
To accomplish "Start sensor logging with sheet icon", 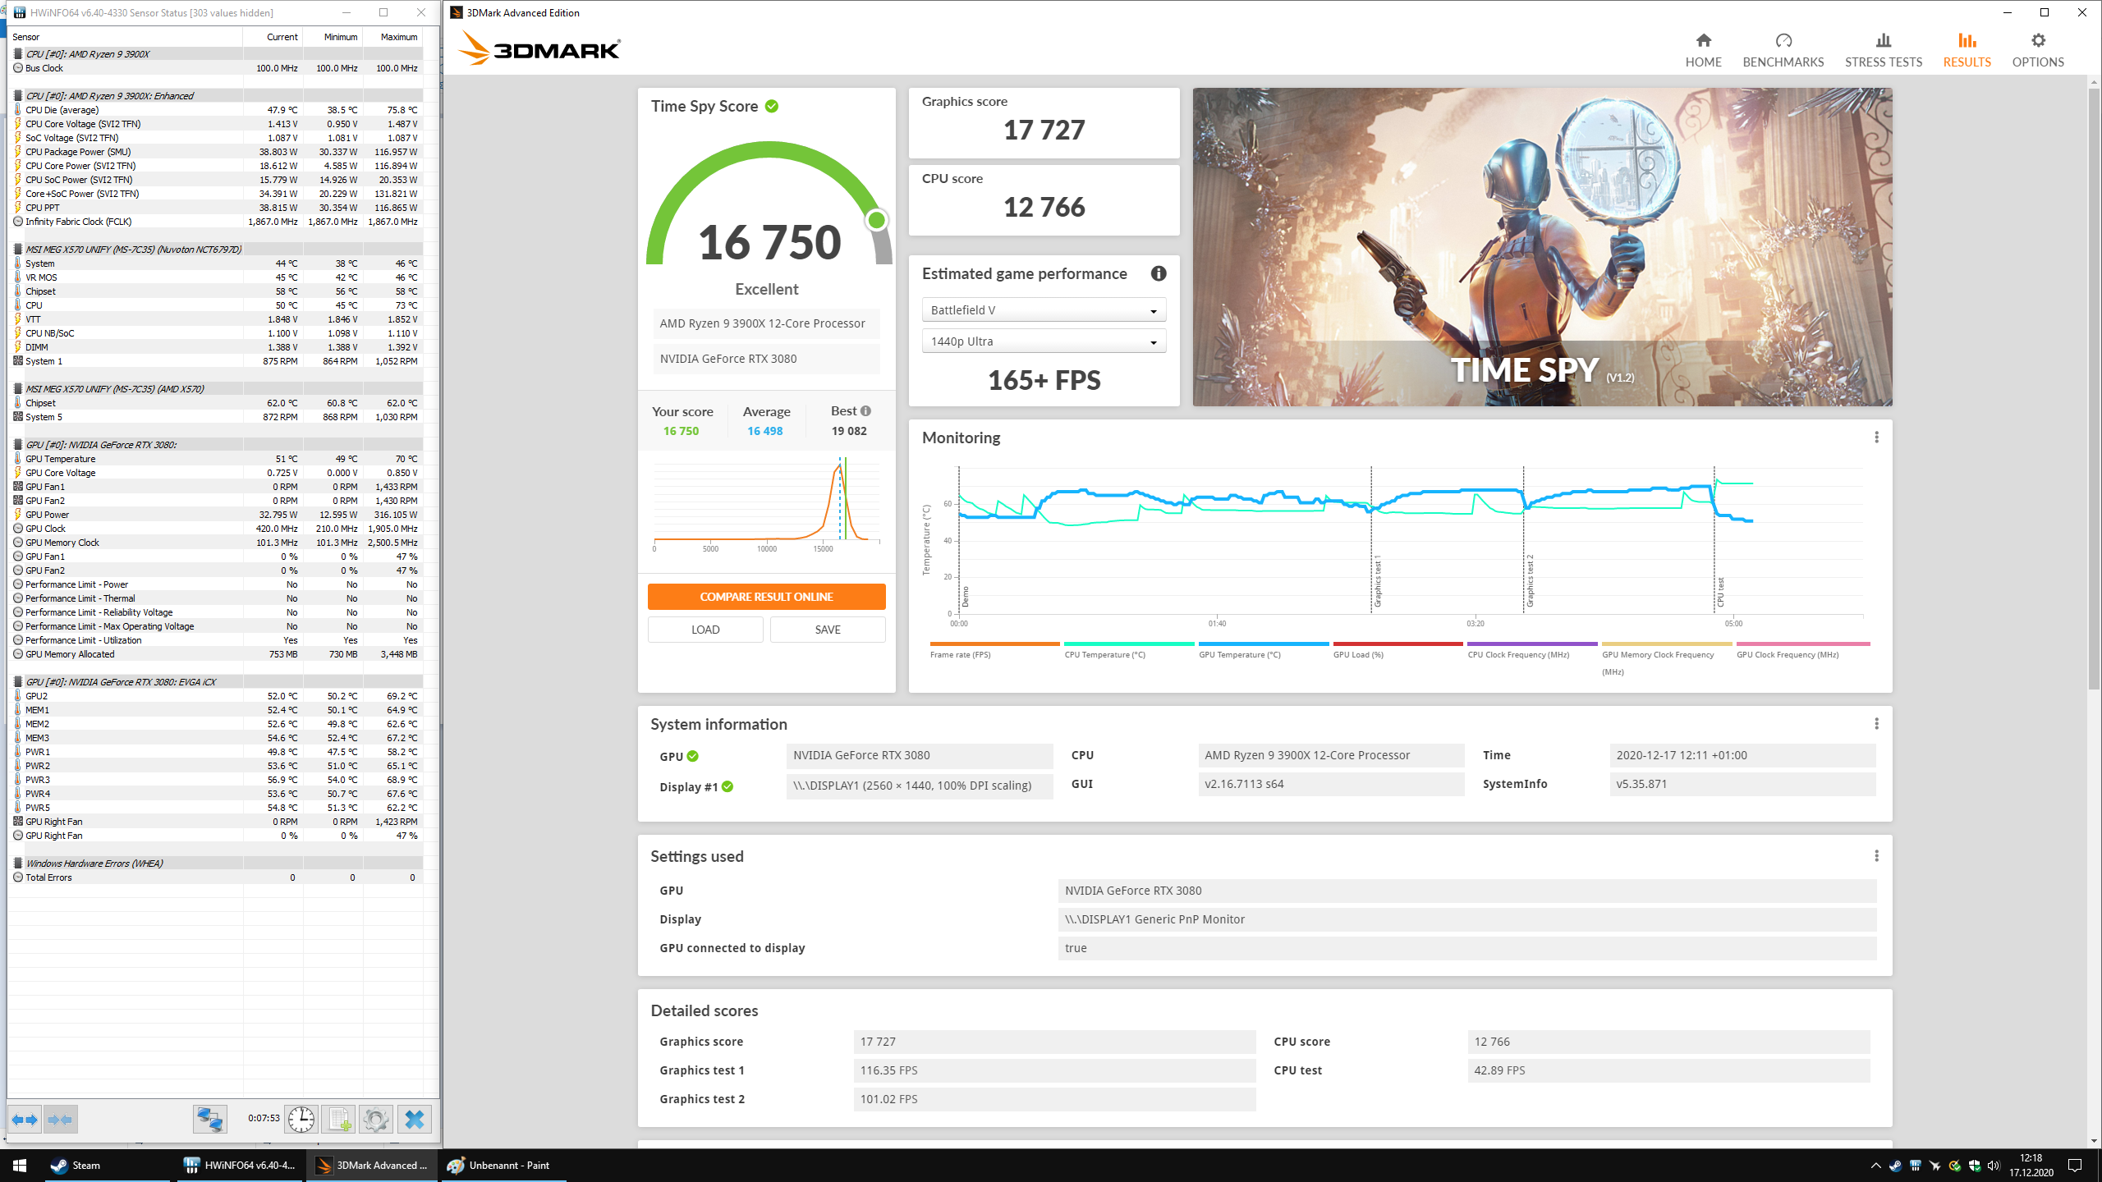I will [x=338, y=1119].
